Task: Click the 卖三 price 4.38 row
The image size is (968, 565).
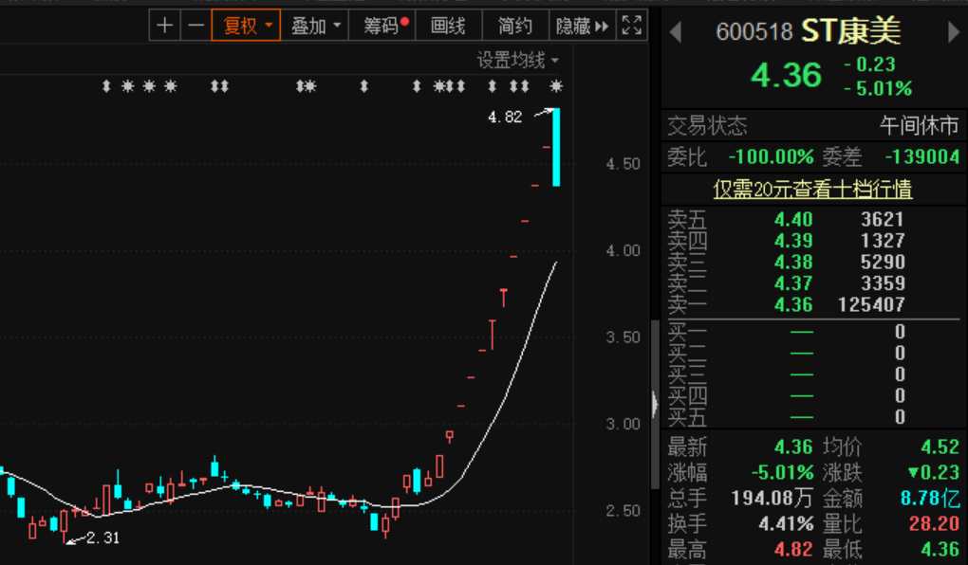Action: click(813, 262)
